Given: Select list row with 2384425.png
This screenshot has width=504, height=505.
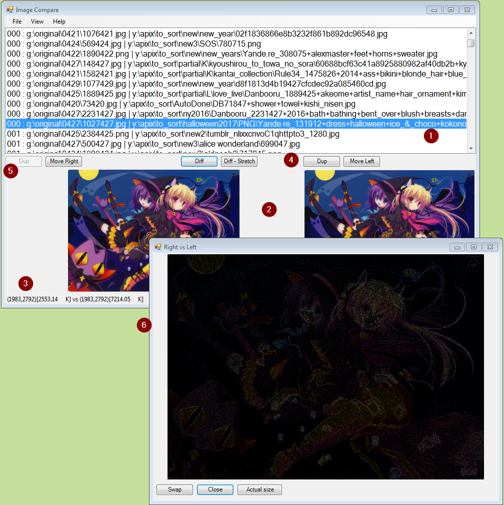Looking at the screenshot, I should (236, 134).
